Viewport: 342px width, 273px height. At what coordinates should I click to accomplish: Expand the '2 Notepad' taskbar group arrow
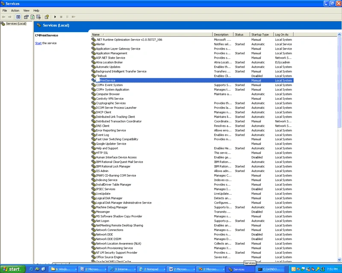(165, 270)
